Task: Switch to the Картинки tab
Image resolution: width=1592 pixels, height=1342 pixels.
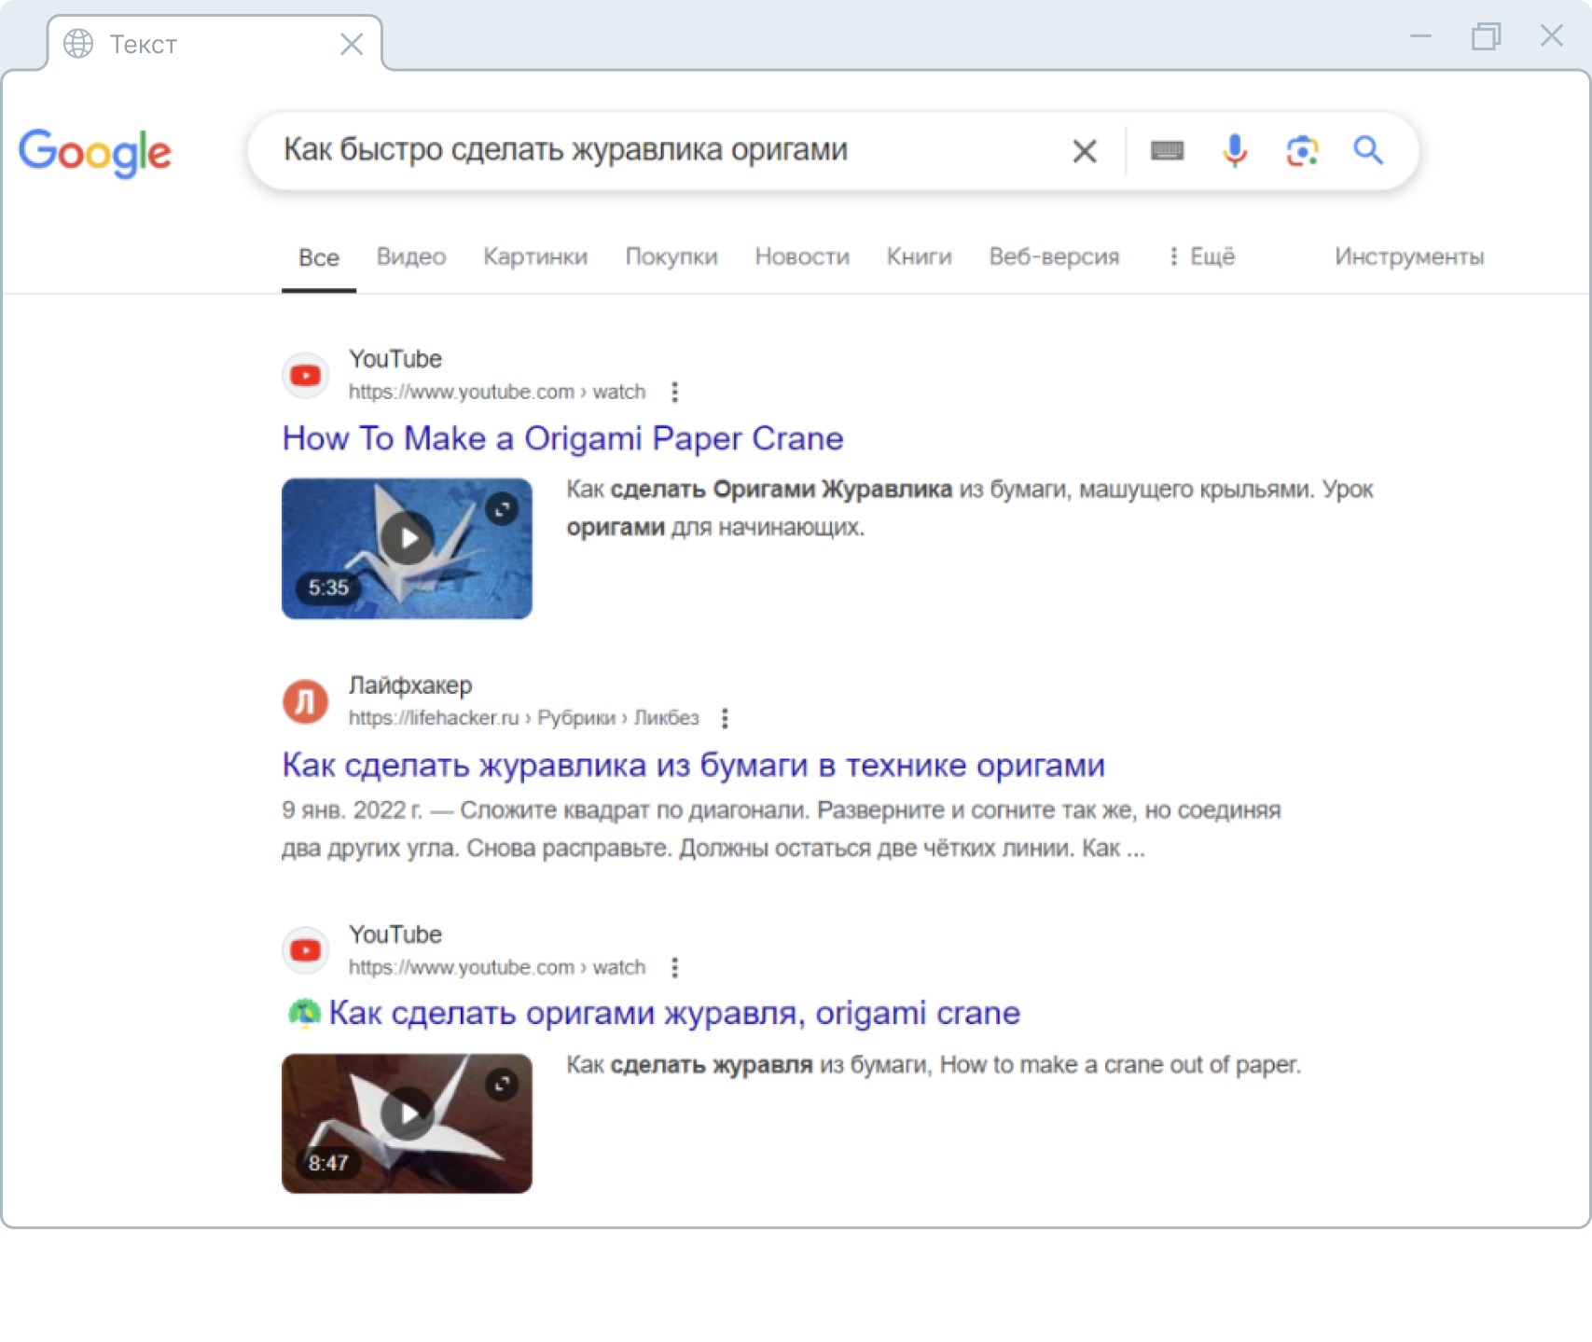Action: (535, 256)
